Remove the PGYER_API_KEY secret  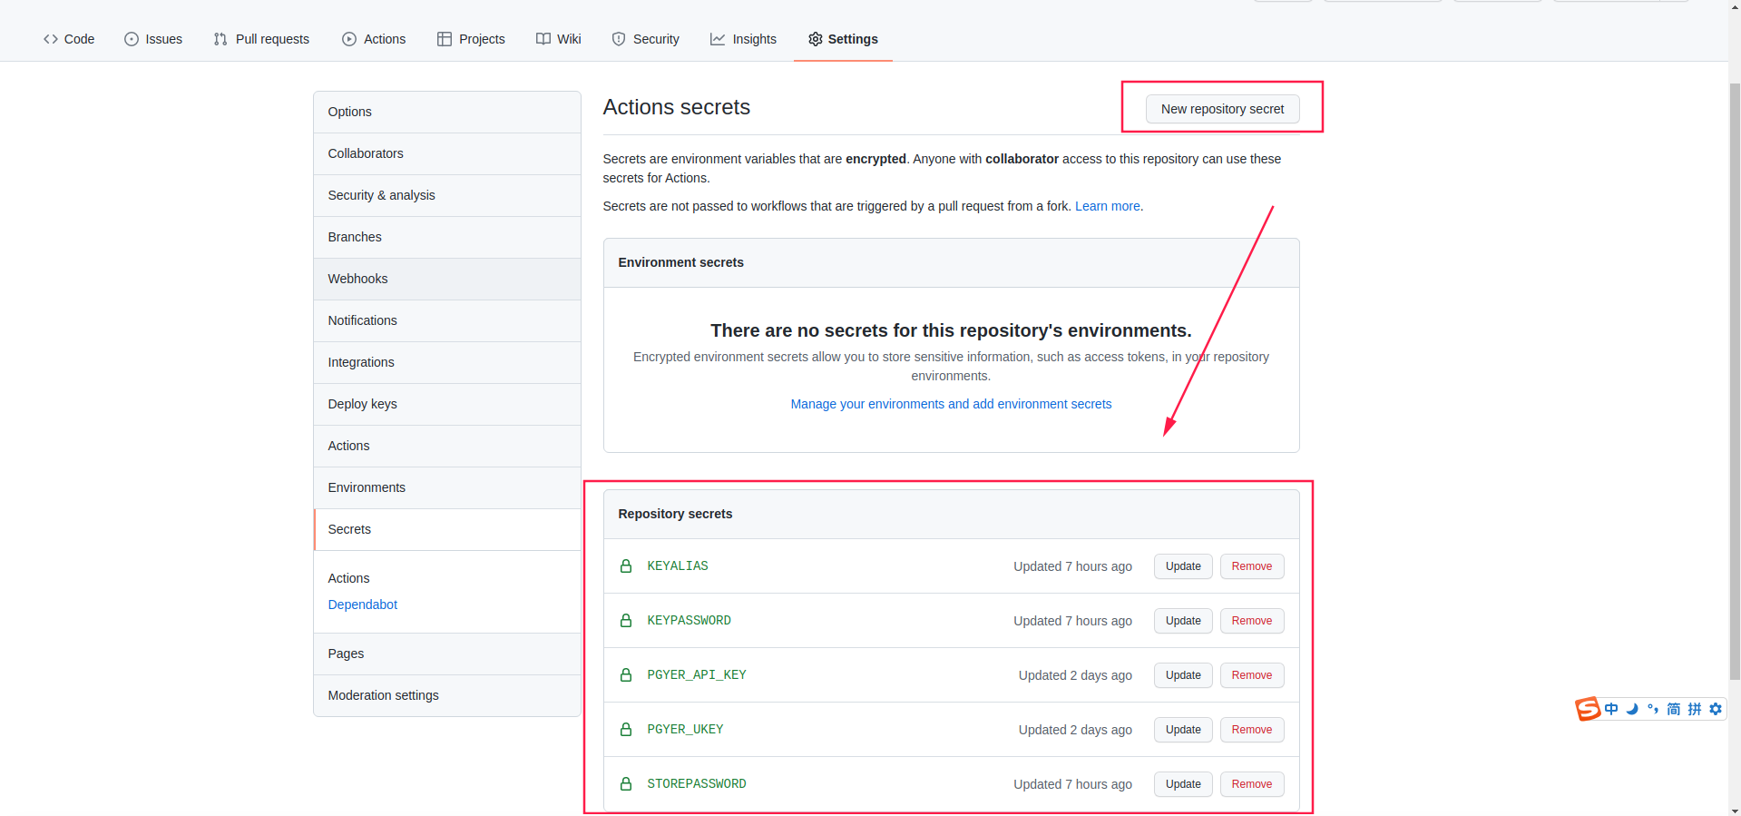click(1252, 675)
